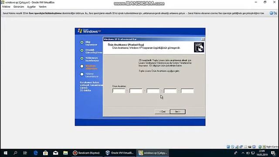Switch to the Bandicam taskbar window
Screen dimensions: 279x157
[x=88, y=153]
